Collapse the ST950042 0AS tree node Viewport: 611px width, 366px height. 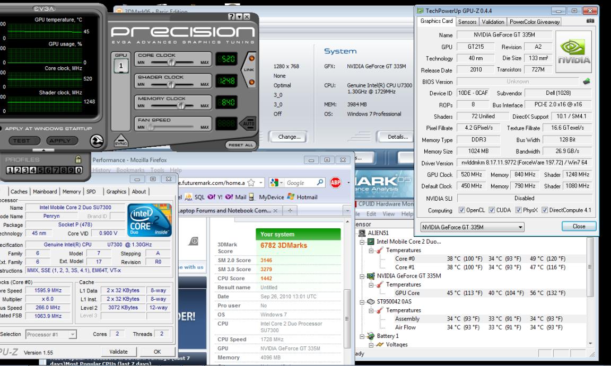[362, 302]
